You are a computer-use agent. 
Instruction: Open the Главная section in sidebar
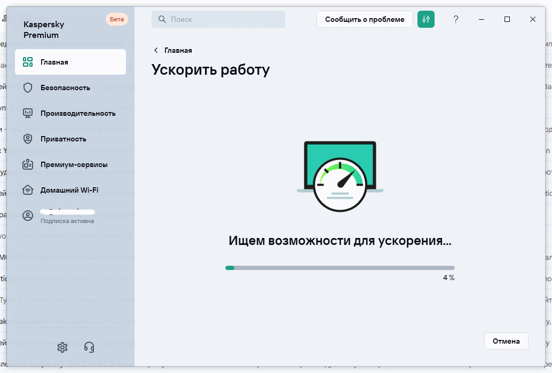point(70,62)
